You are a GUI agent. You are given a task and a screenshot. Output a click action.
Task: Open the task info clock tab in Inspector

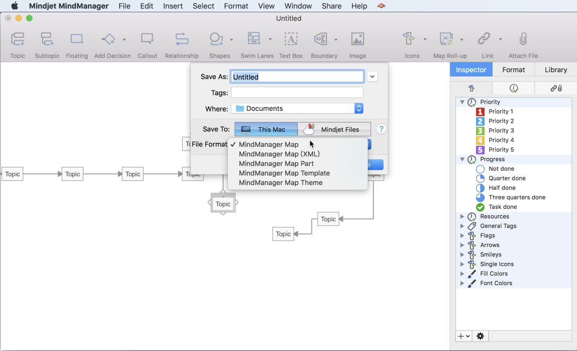coord(514,88)
